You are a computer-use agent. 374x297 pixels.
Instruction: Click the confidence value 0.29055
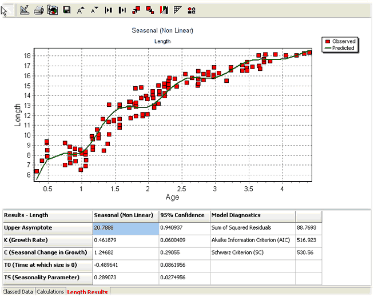[x=184, y=254]
